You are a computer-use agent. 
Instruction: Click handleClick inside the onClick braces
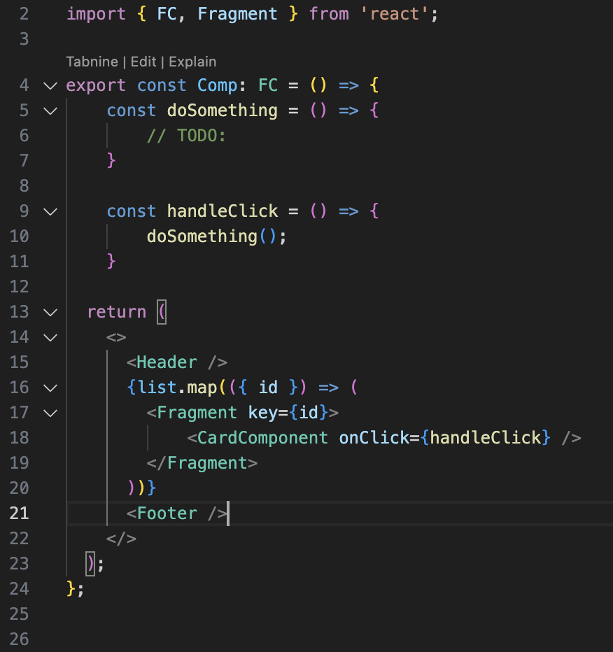click(x=486, y=438)
